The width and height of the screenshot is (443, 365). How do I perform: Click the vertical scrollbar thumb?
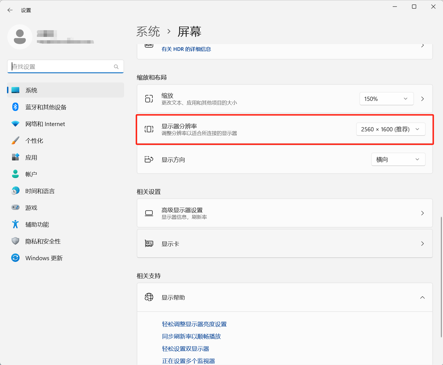tap(441, 277)
